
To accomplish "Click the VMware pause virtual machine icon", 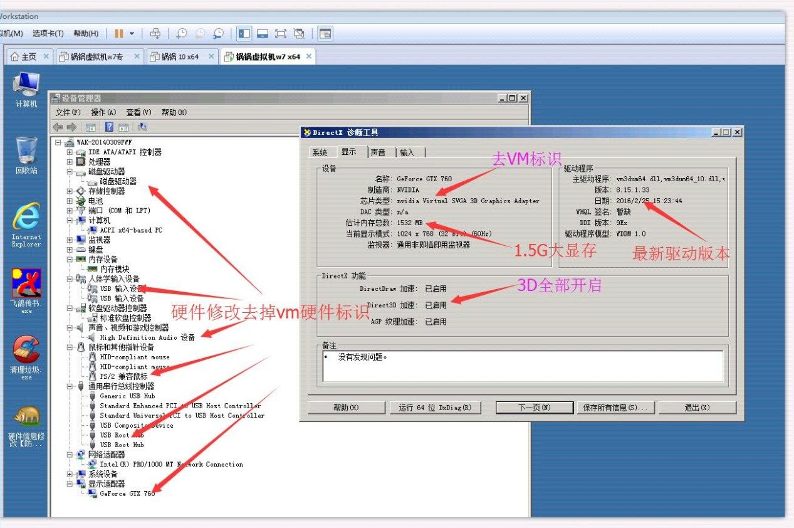I will coord(118,33).
